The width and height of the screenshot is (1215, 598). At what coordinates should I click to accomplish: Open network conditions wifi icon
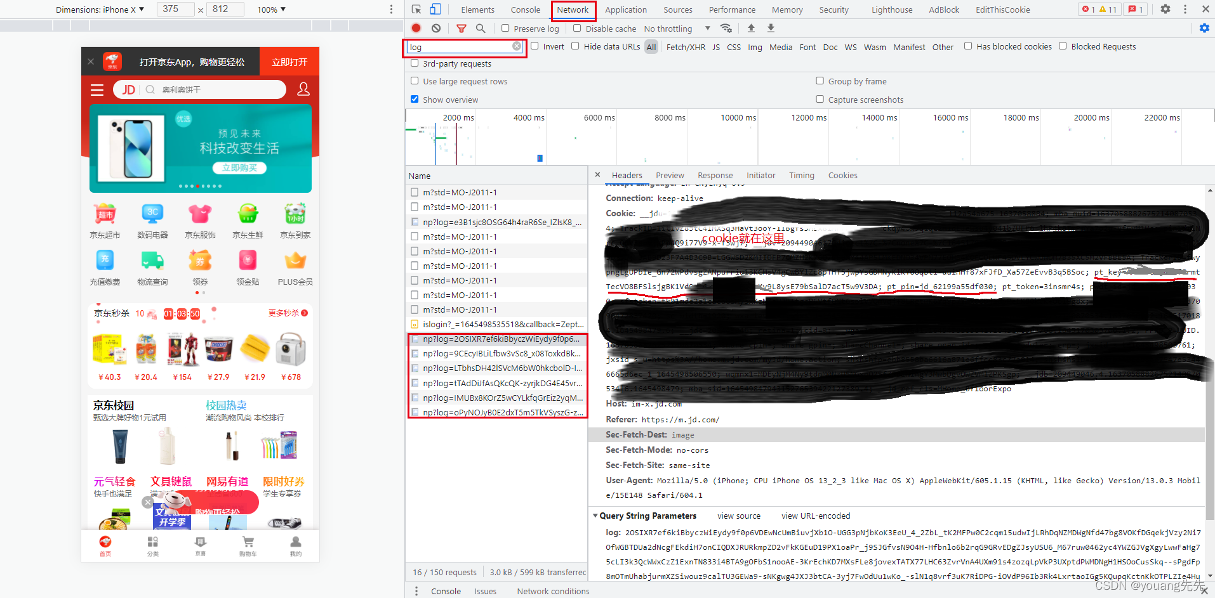726,28
